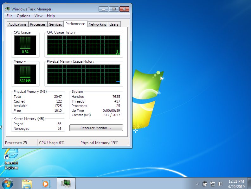
Task: Click the Cached value 122
Action: click(59, 101)
